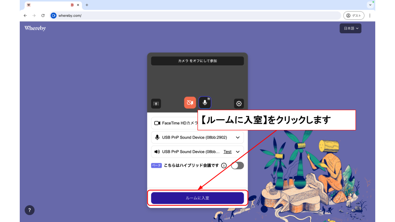Click the Whereby logo
The width and height of the screenshot is (395, 222).
pyautogui.click(x=35, y=28)
